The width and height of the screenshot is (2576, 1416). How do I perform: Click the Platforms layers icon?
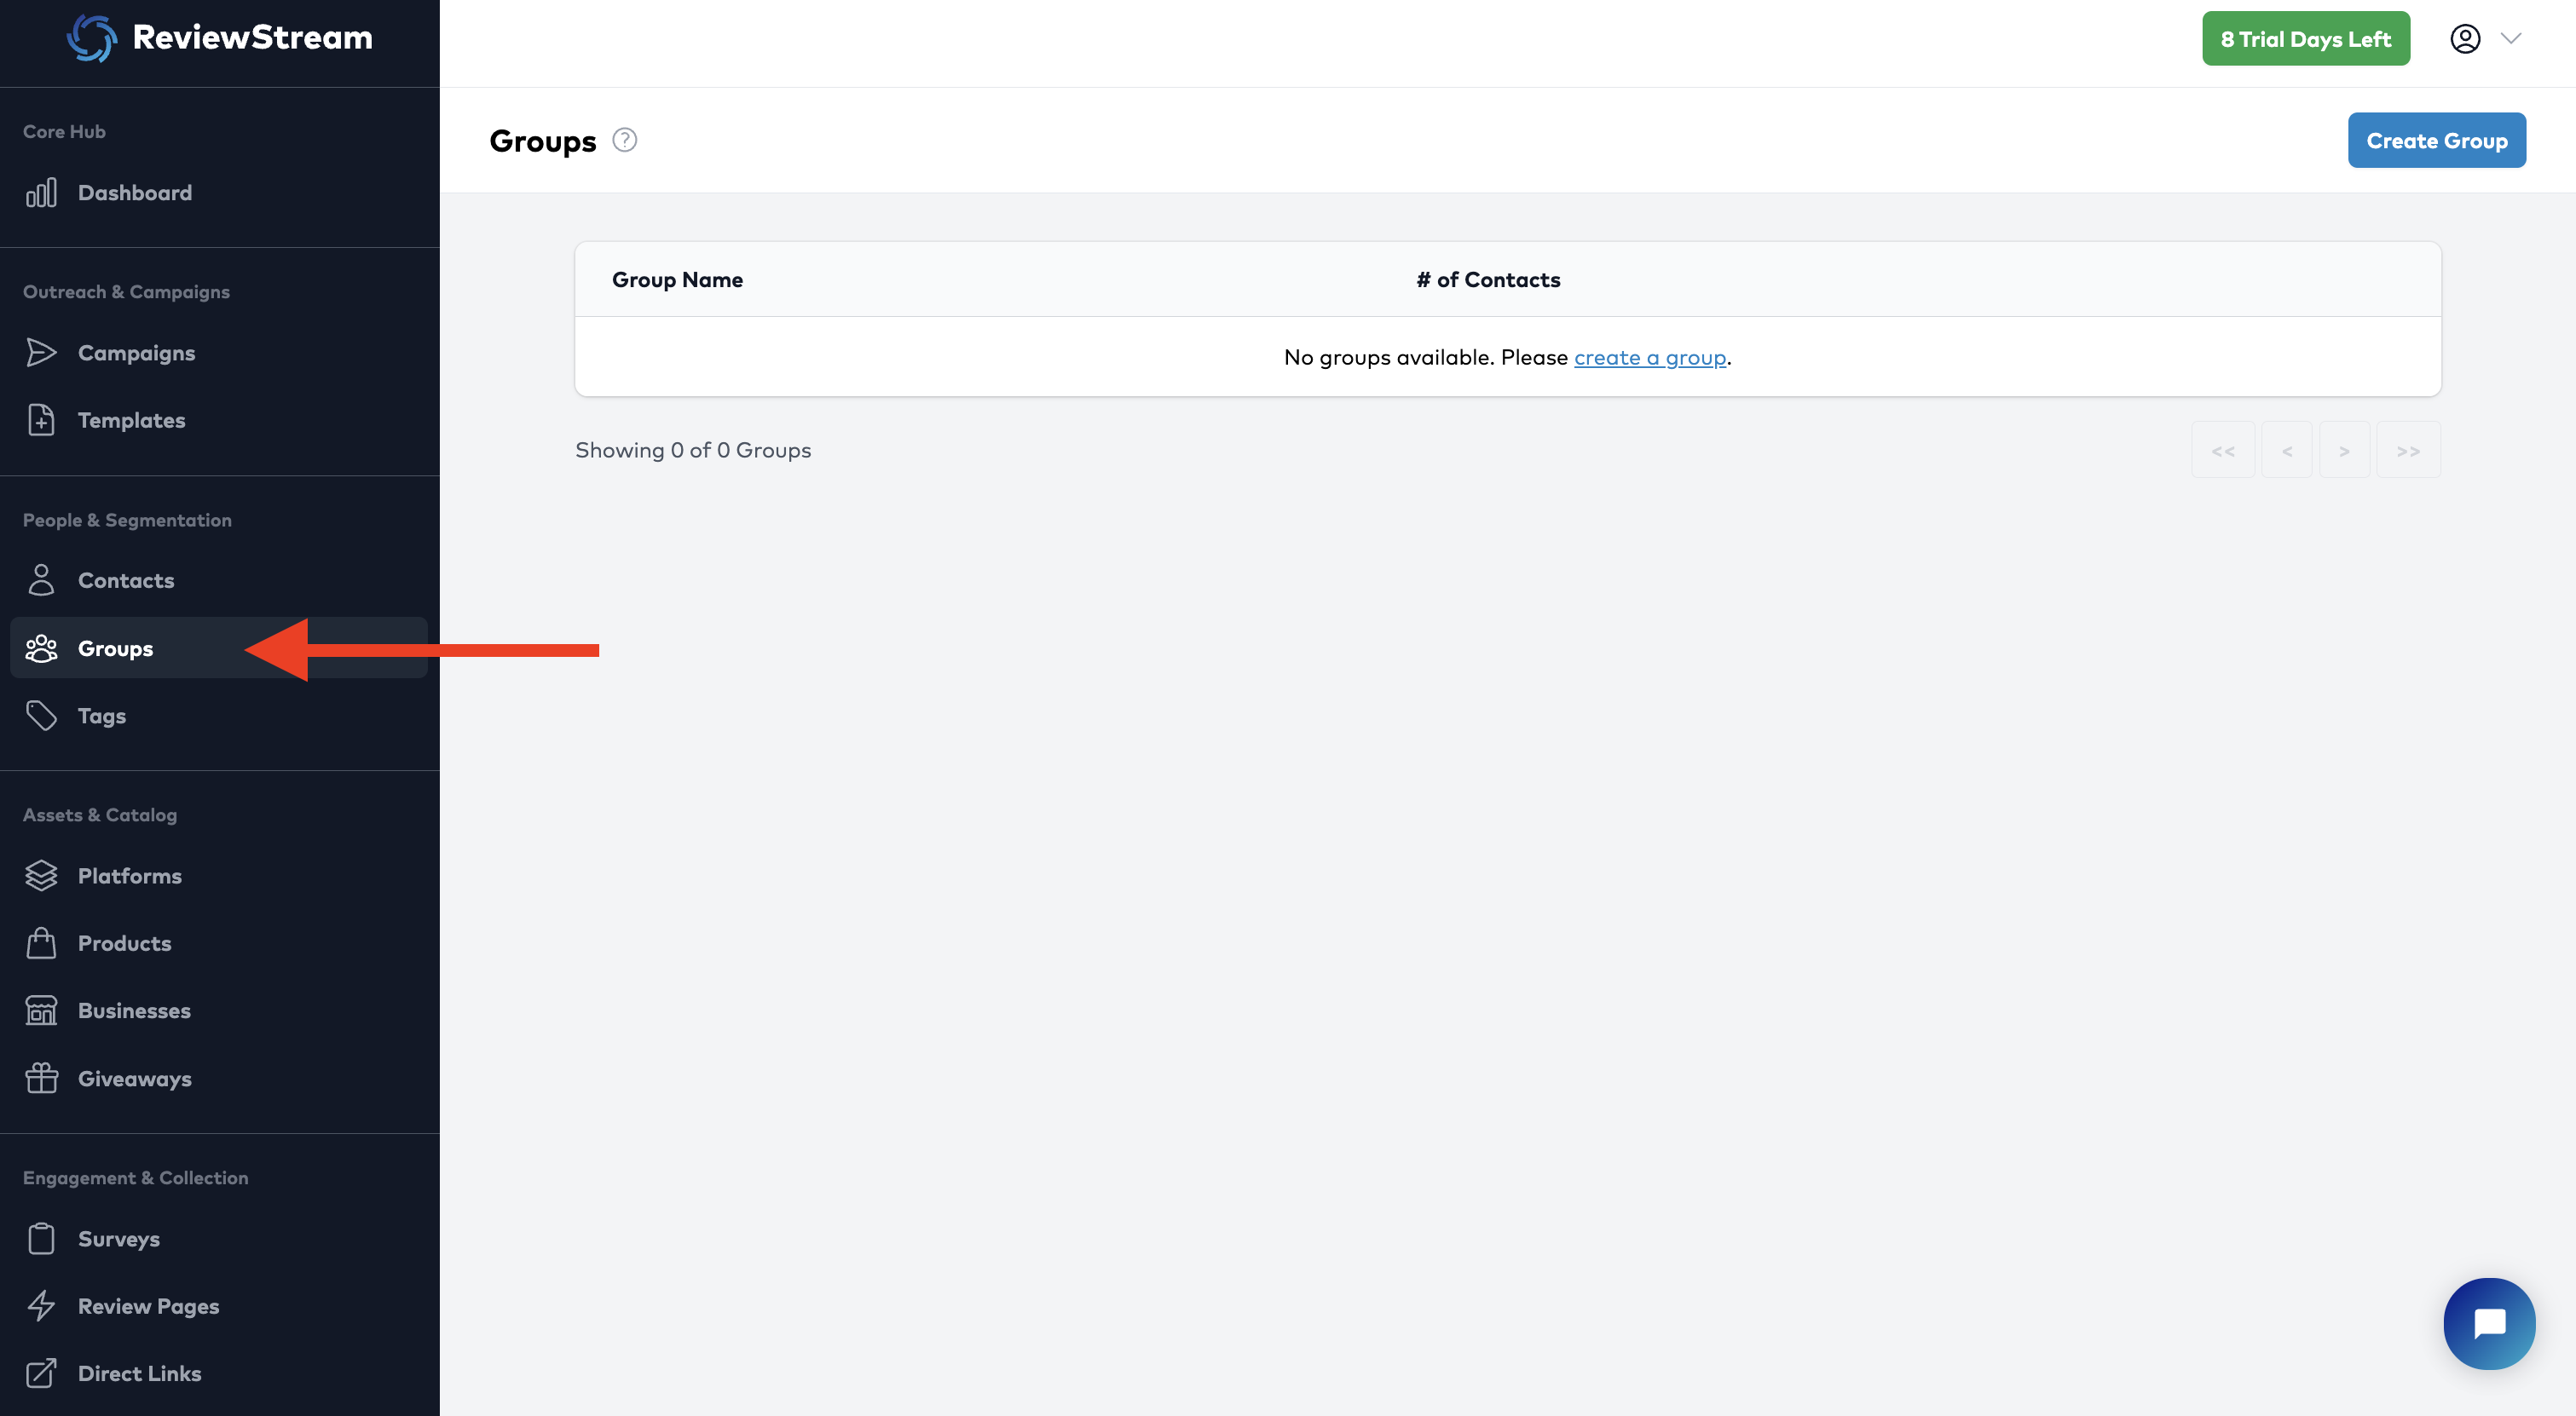41,875
